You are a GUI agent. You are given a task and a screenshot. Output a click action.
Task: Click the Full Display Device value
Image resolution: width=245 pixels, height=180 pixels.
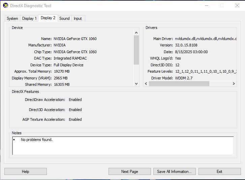68,65
